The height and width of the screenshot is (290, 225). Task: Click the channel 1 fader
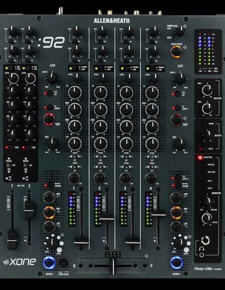[81, 241]
